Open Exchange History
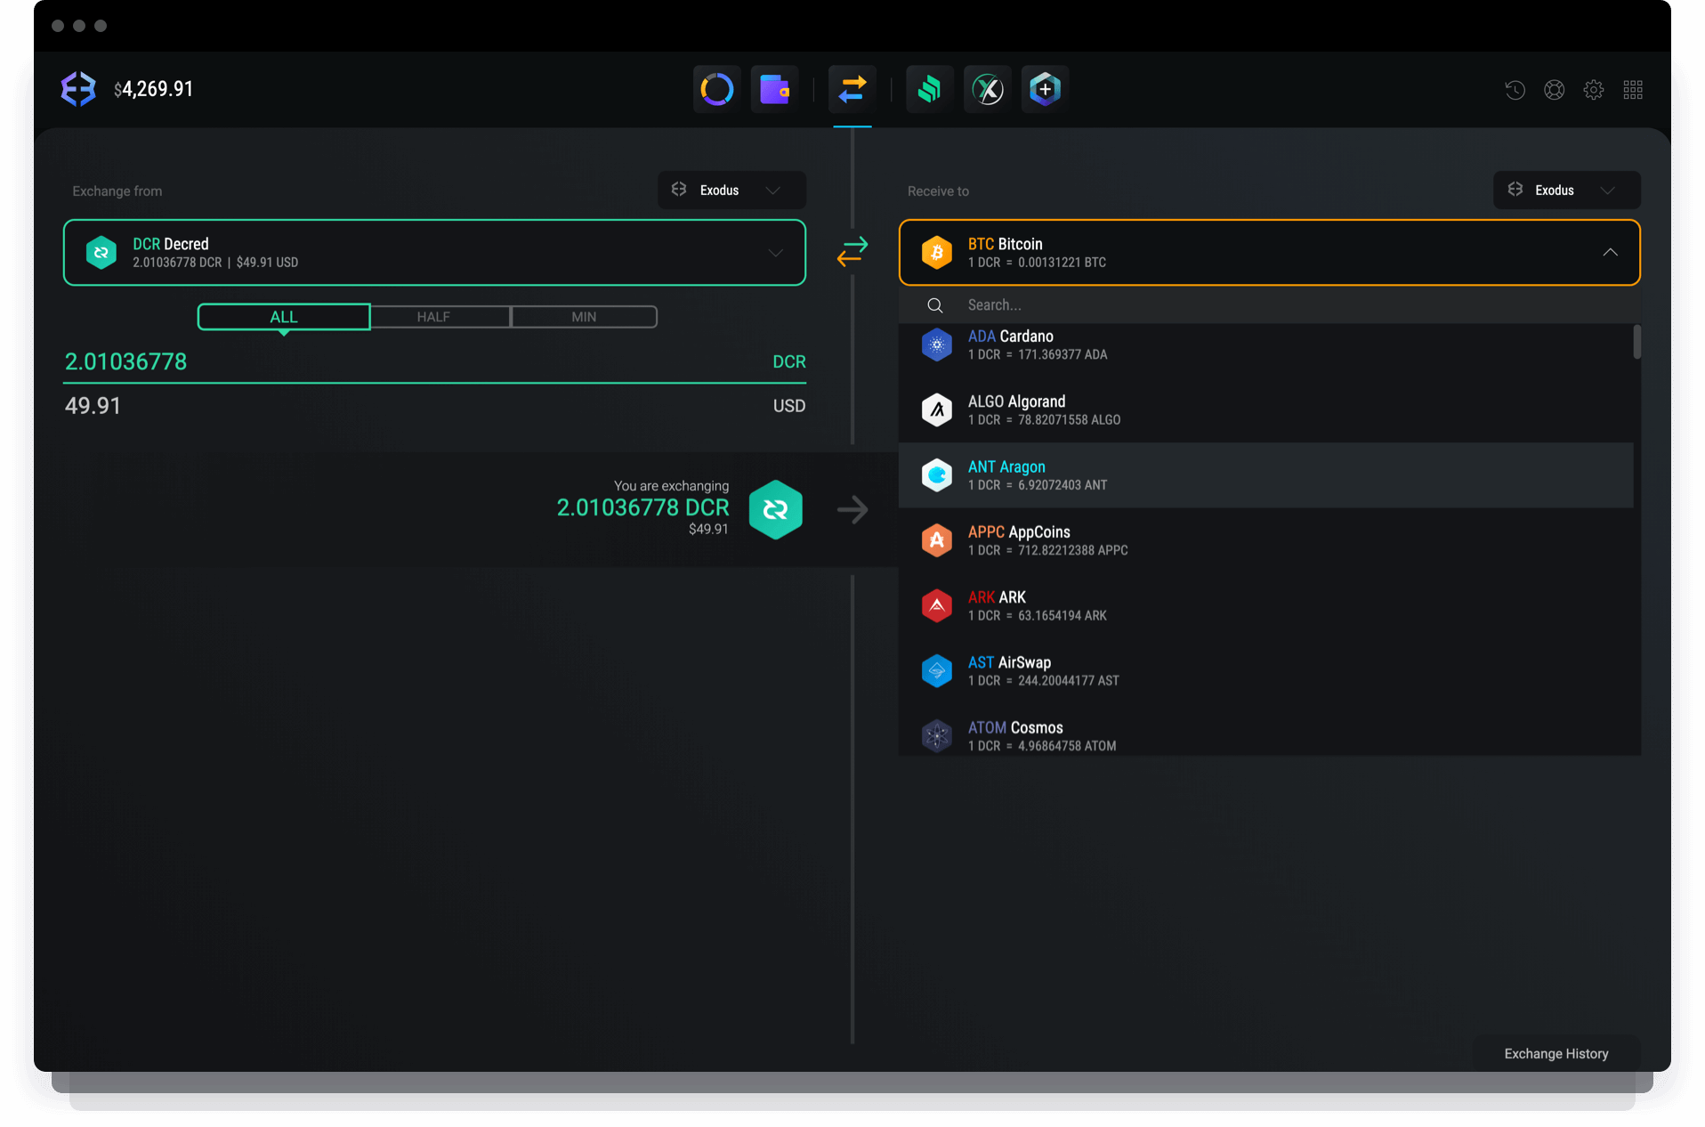 pos(1556,1054)
